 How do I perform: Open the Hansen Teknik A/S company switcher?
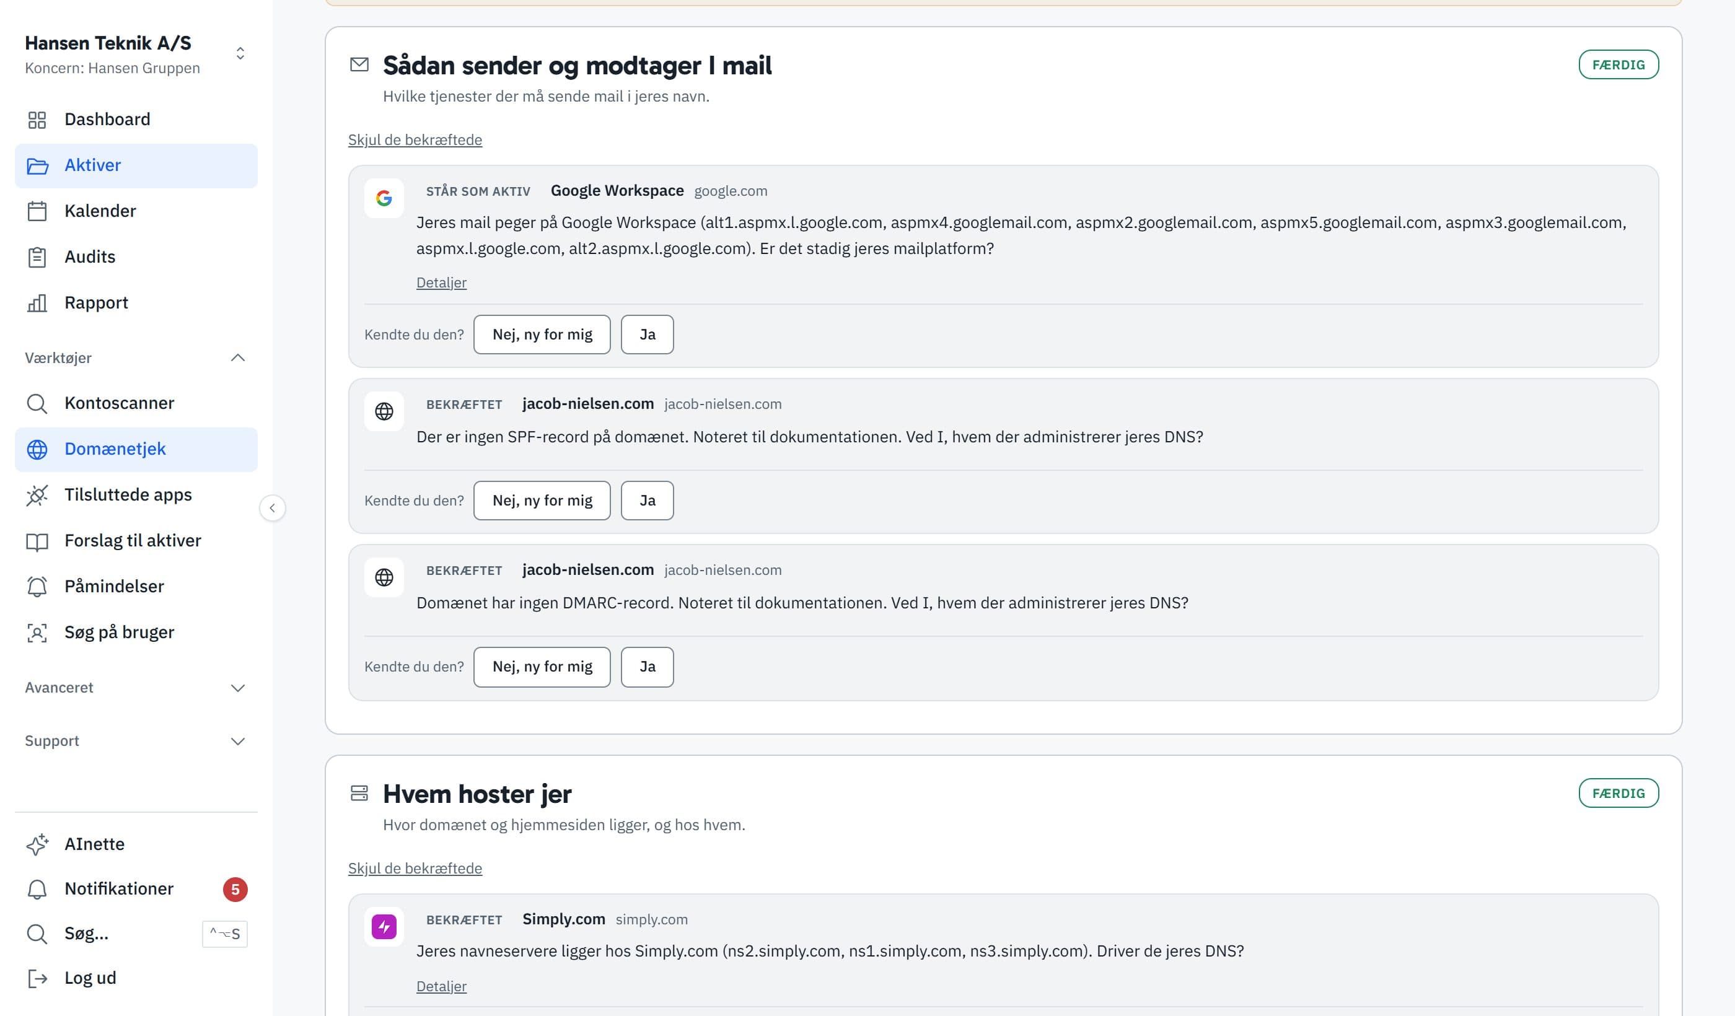(136, 54)
